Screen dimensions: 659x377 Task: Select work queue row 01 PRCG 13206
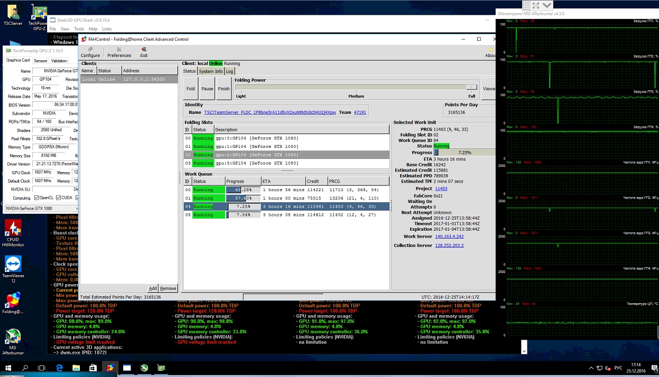click(x=286, y=198)
